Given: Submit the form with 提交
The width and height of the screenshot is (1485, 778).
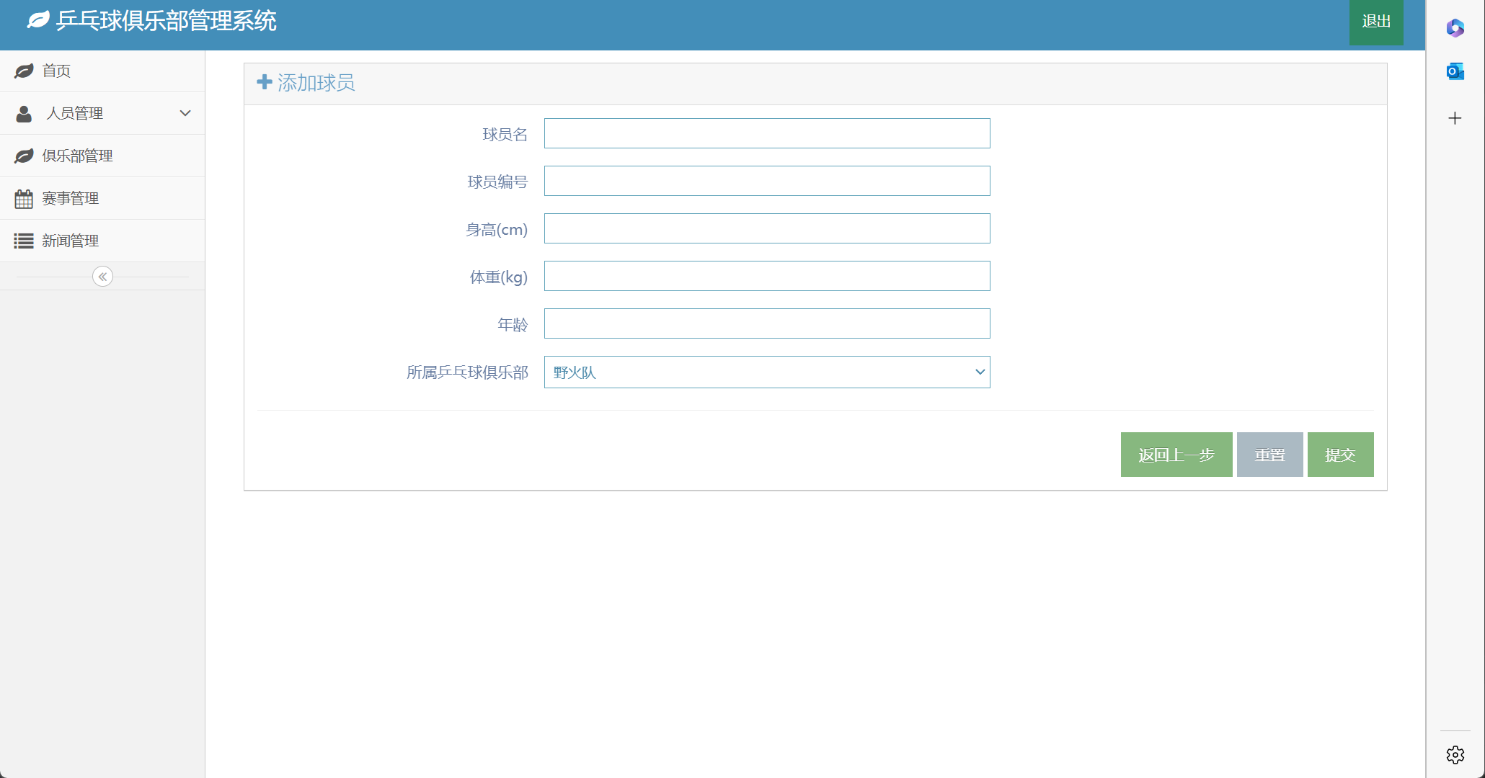Looking at the screenshot, I should click(1339, 455).
